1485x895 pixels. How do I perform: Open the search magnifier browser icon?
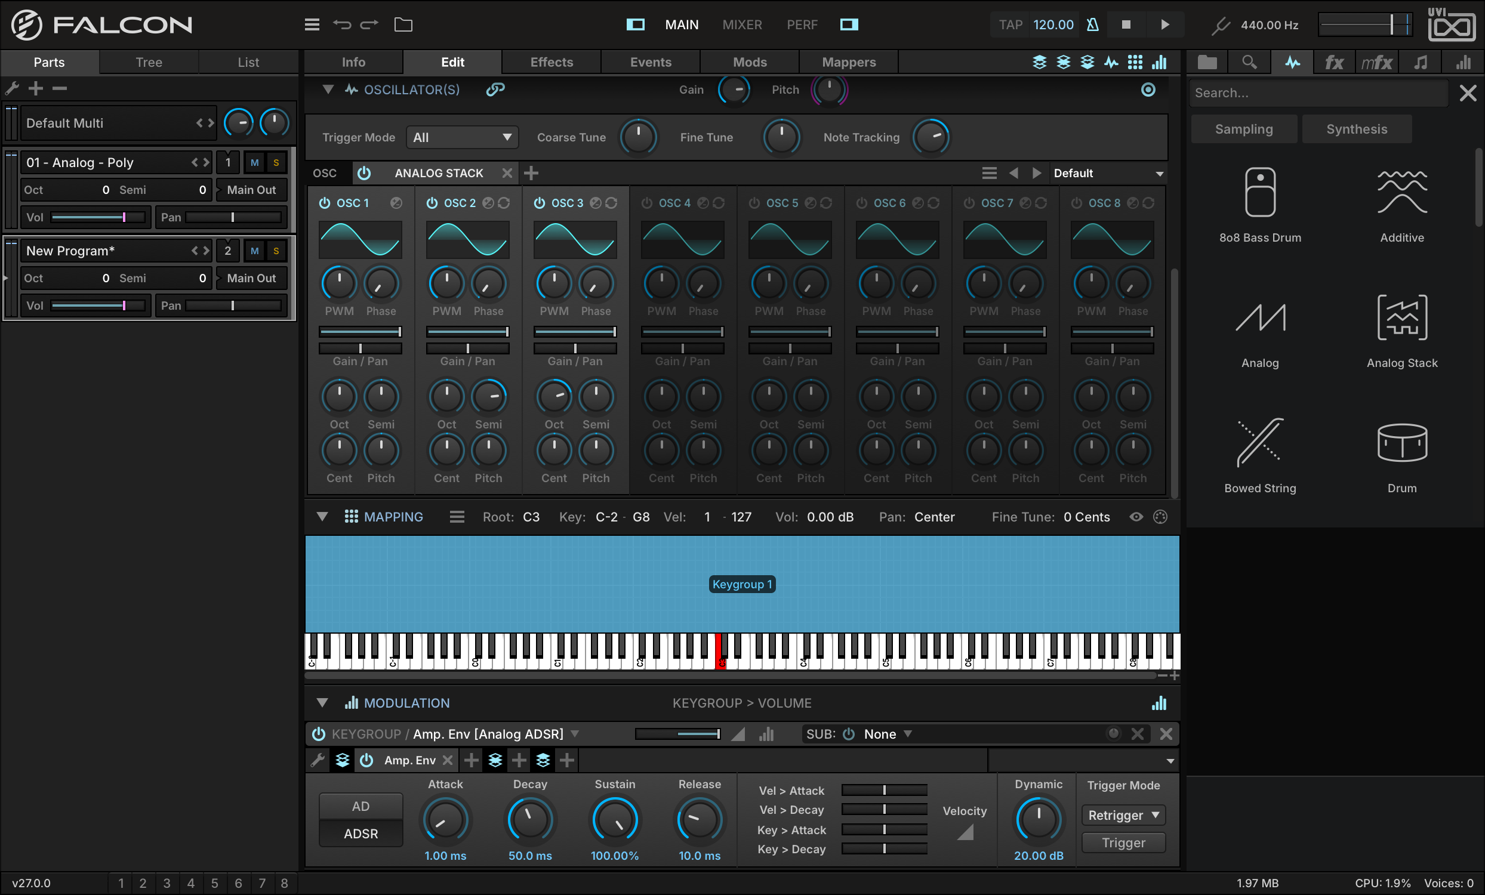1249,63
